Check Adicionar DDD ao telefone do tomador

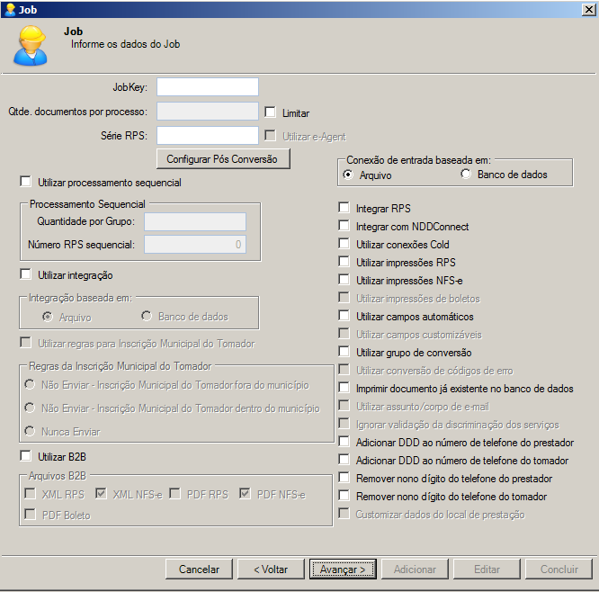point(344,460)
